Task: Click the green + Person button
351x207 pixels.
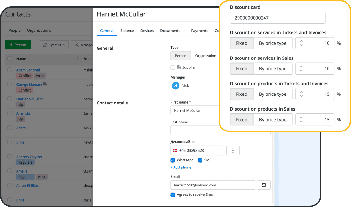Action: coord(18,45)
